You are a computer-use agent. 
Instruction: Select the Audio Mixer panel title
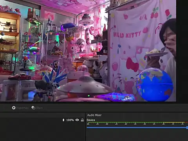coord(94,115)
